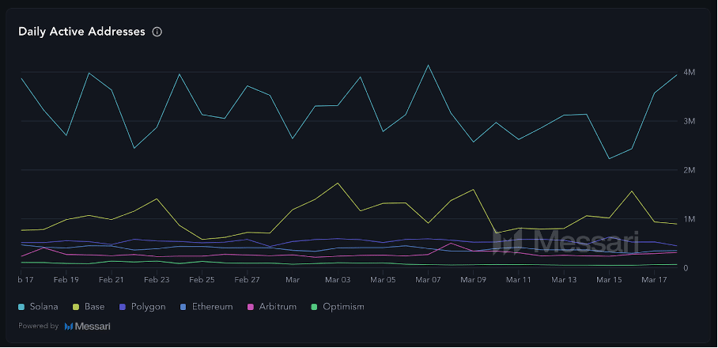Click the Feb 27 x-axis label
The height and width of the screenshot is (348, 718).
248,280
